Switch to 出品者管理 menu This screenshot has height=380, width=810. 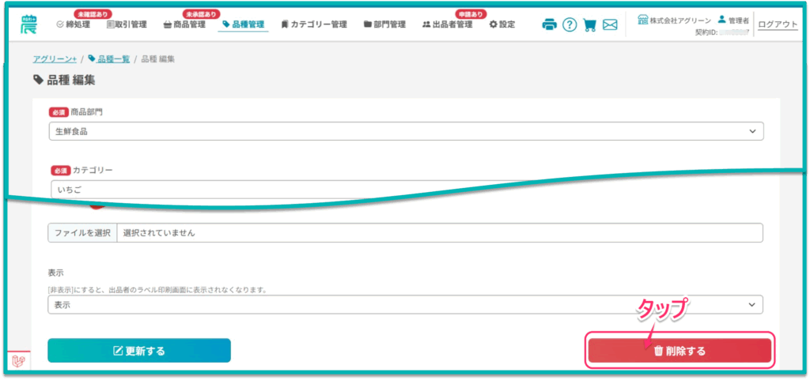point(447,24)
